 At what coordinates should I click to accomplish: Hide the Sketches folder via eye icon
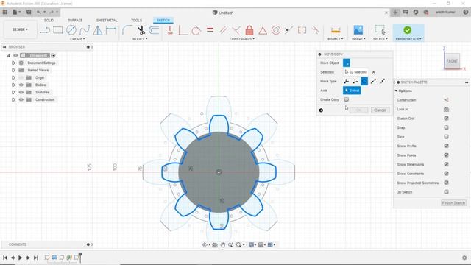coord(21,92)
